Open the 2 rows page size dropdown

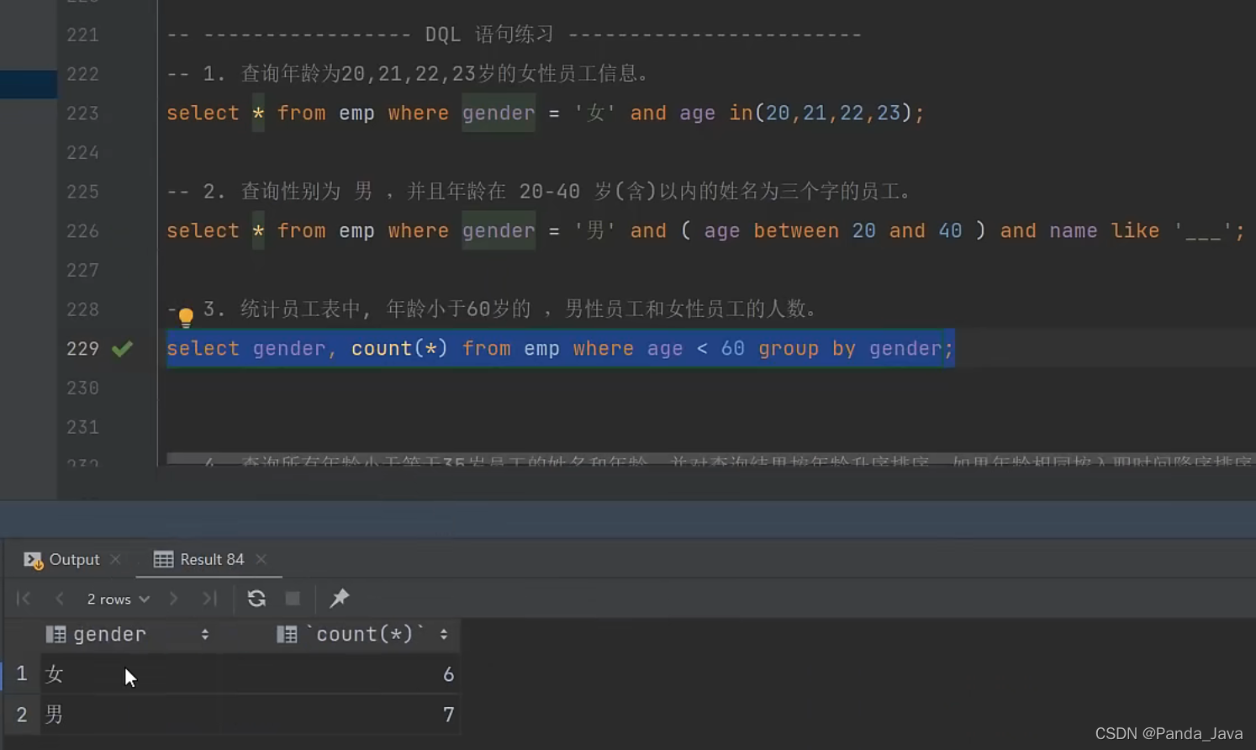(x=119, y=599)
